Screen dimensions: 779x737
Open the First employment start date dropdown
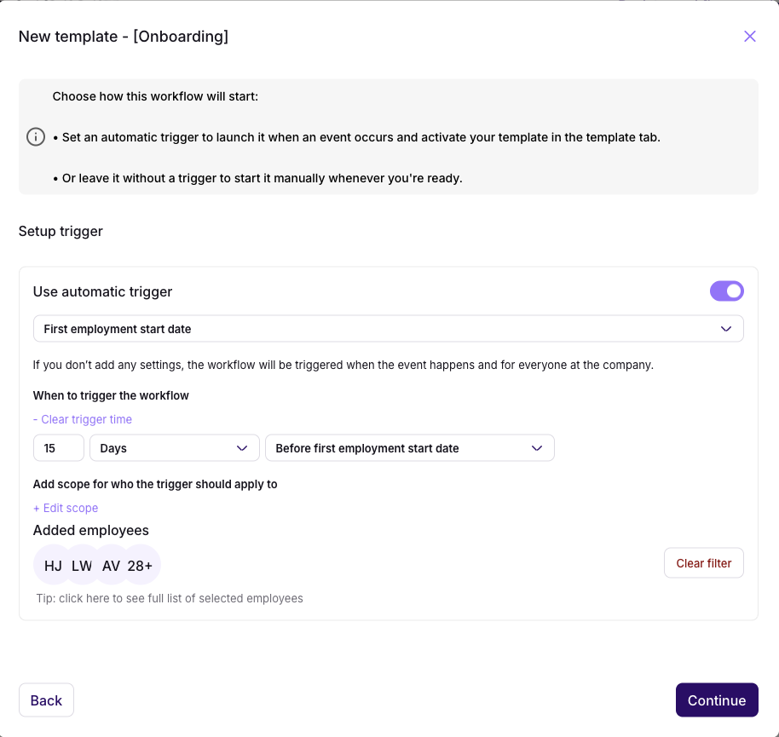(375, 329)
